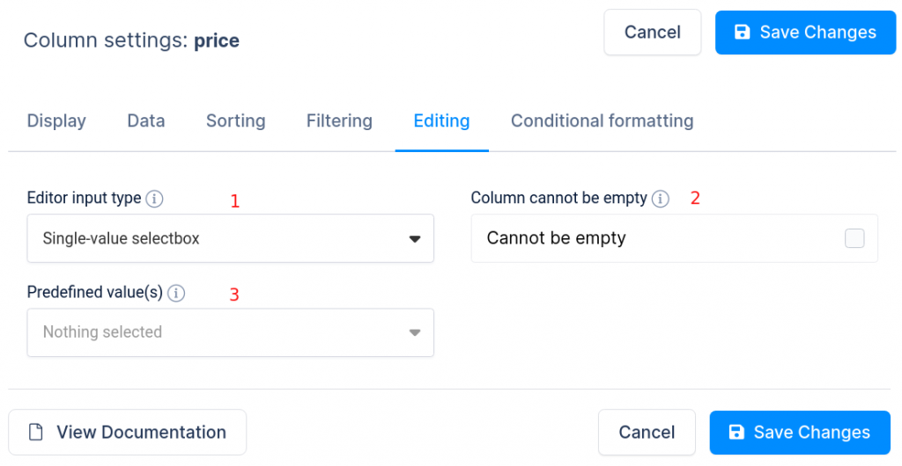Click floppy disk icon in bottom Save Changes
This screenshot has height=466, width=902.
tap(737, 432)
